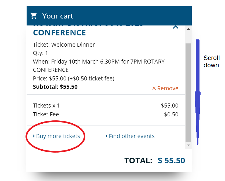Click the Your cart header title

(x=58, y=16)
